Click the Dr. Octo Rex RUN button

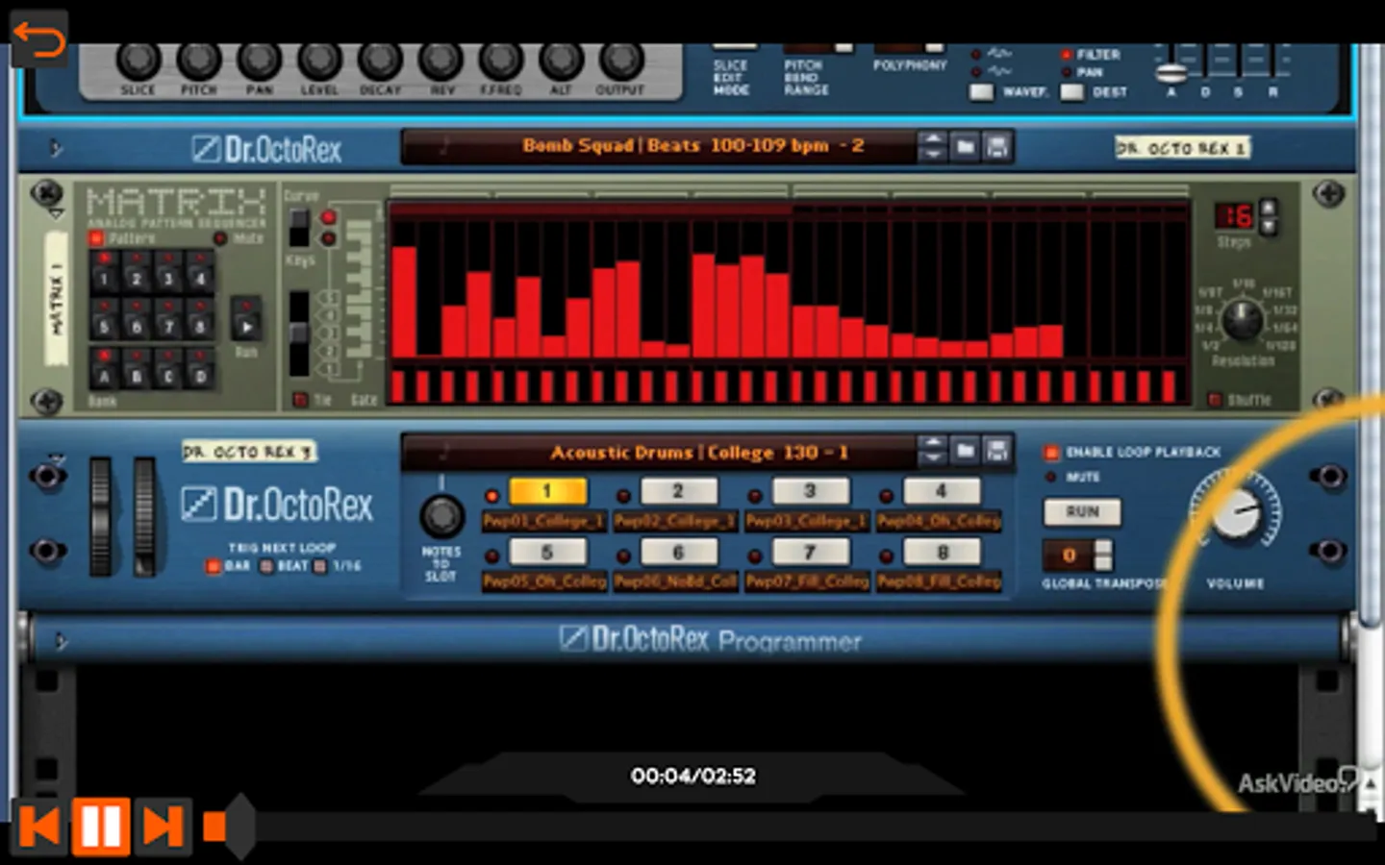click(1082, 512)
